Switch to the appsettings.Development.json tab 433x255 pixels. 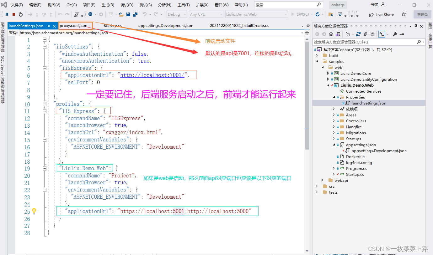coord(166,26)
